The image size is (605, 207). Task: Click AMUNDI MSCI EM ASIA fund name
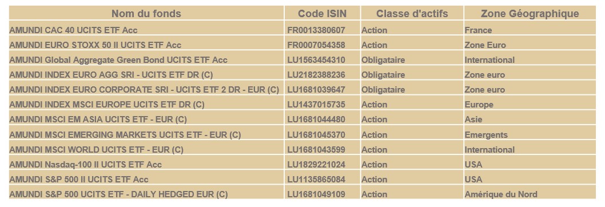coord(98,120)
